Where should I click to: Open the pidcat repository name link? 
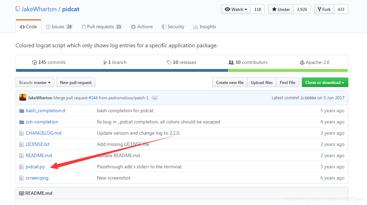click(71, 9)
